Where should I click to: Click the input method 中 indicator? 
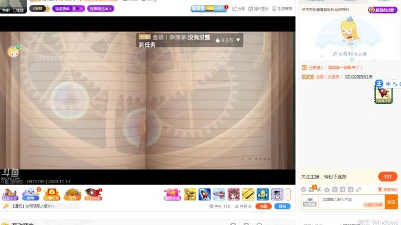(388, 84)
